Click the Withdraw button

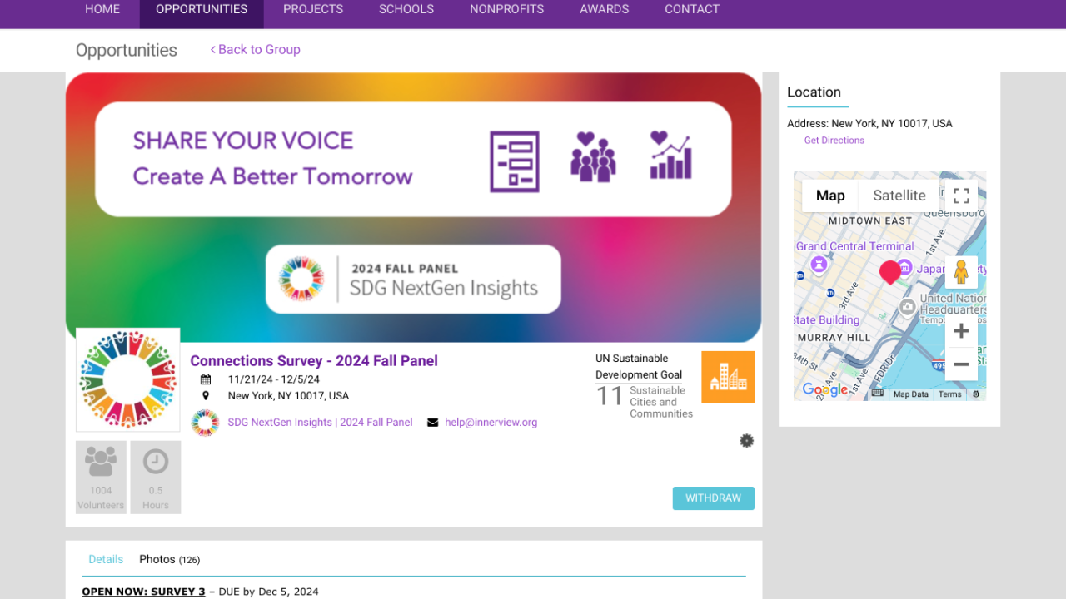[714, 498]
